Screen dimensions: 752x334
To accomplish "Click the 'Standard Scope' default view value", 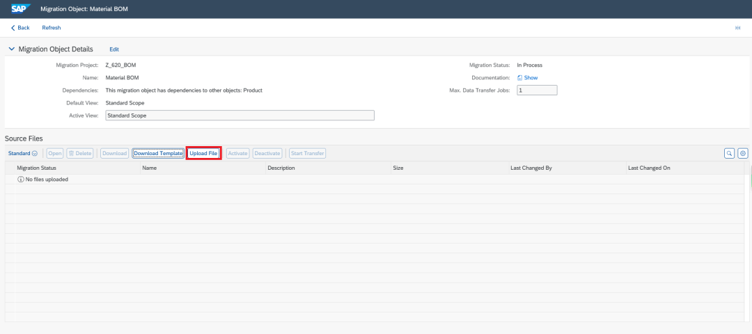I will pos(125,103).
